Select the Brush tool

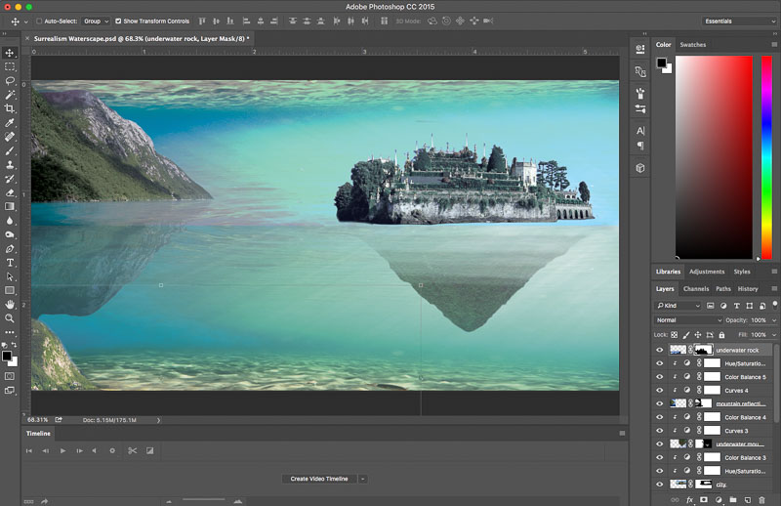[x=10, y=150]
